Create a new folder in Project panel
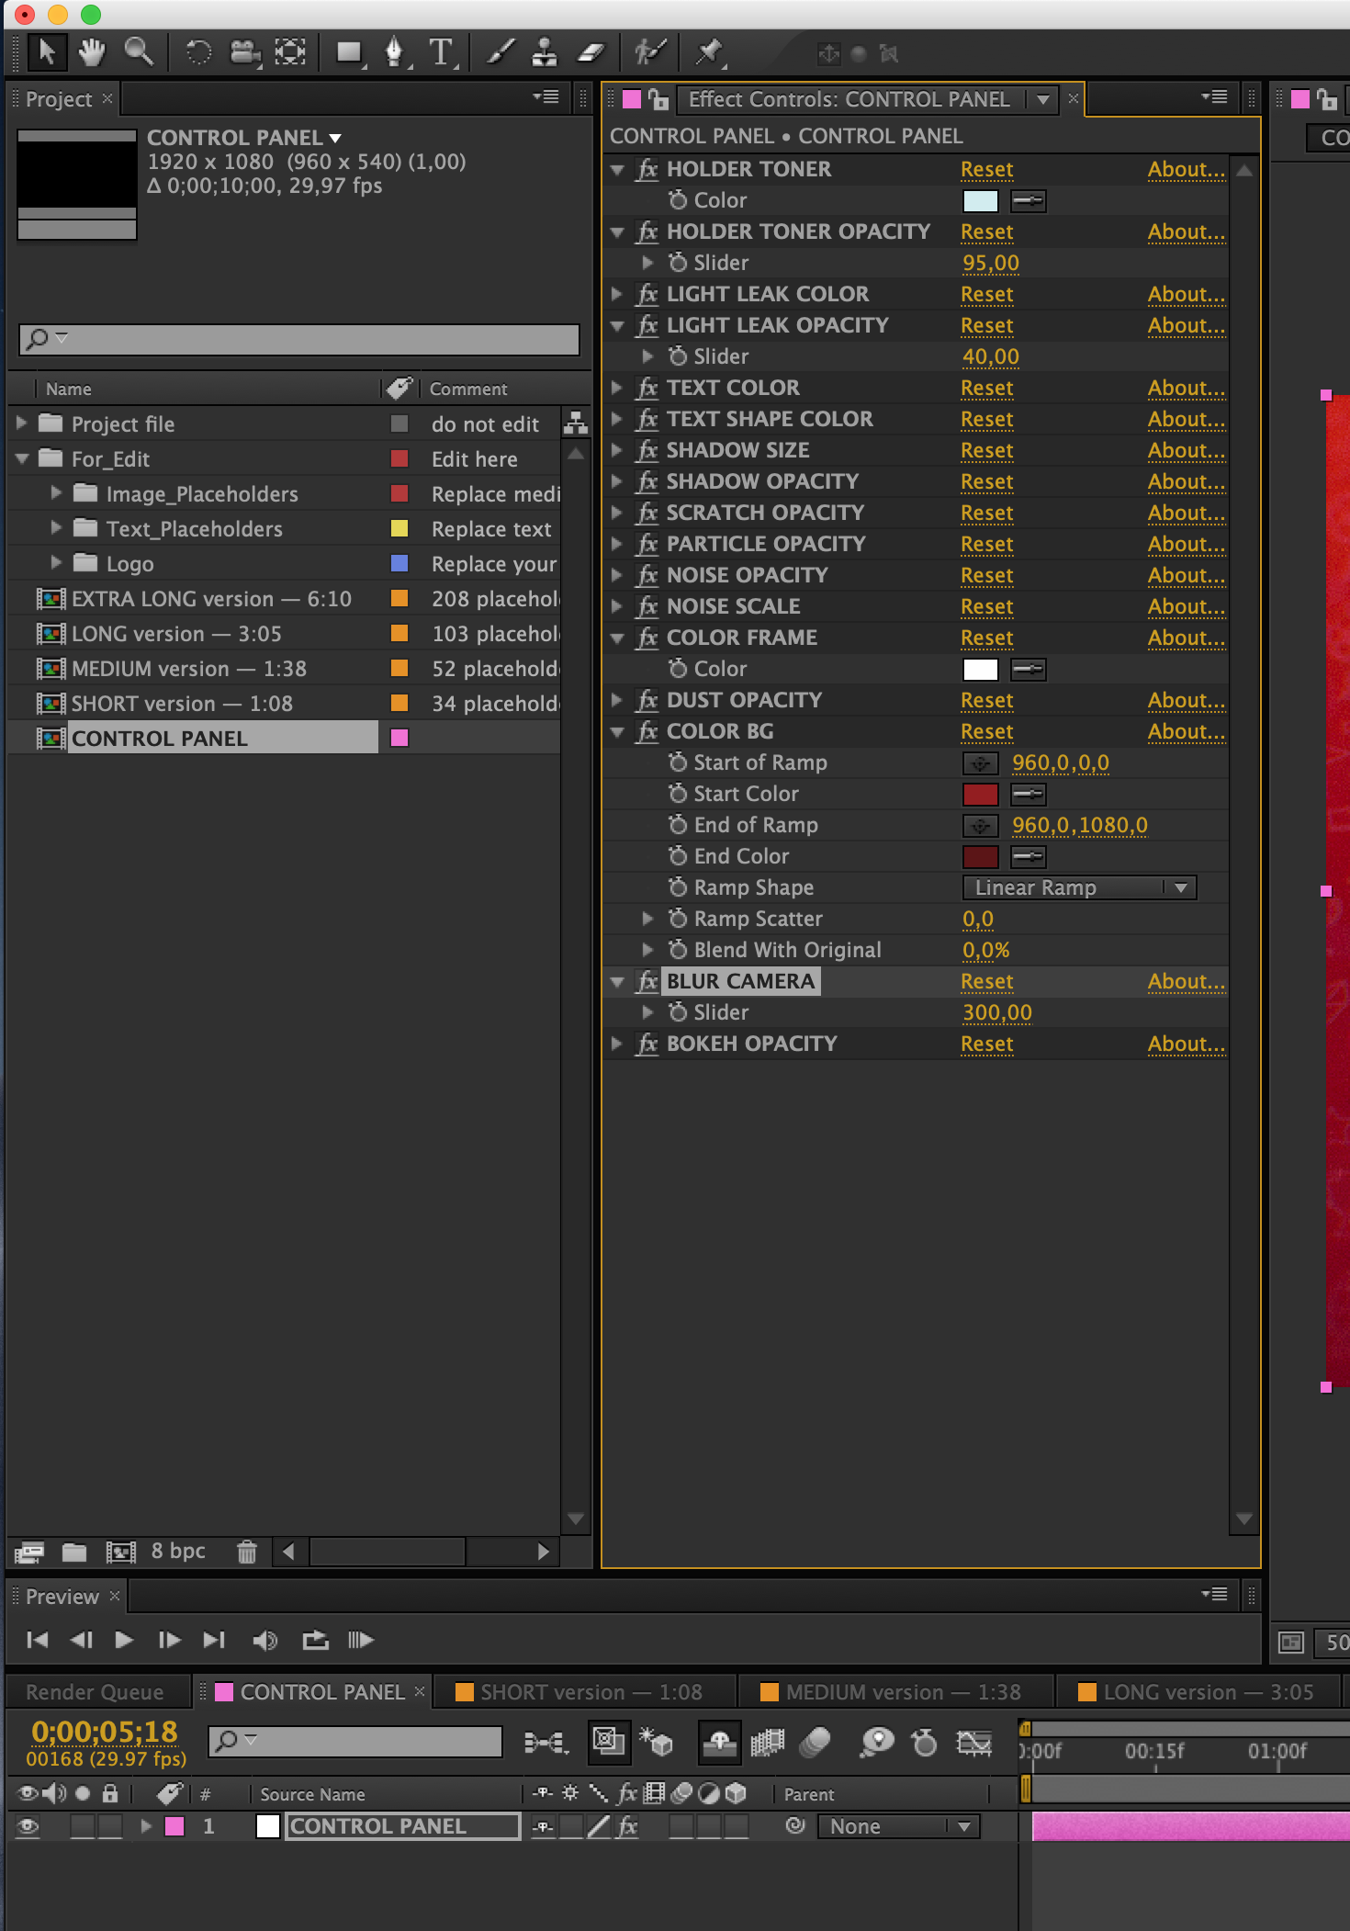The width and height of the screenshot is (1350, 1931). tap(74, 1552)
